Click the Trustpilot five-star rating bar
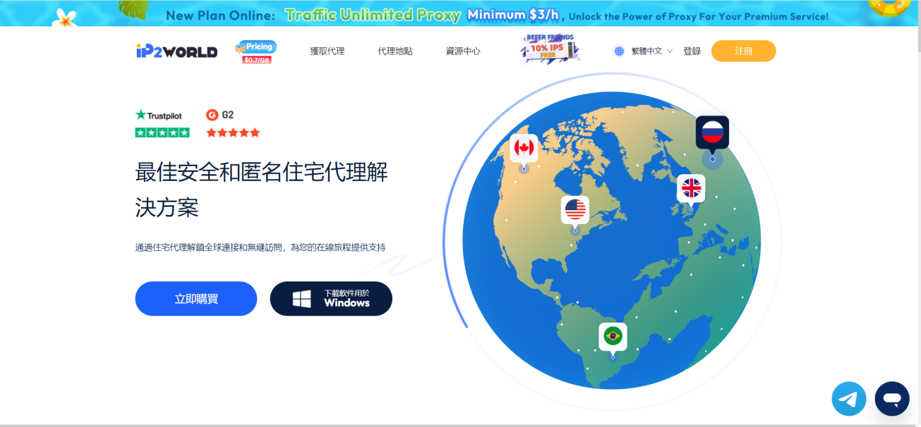The image size is (921, 427). (162, 132)
